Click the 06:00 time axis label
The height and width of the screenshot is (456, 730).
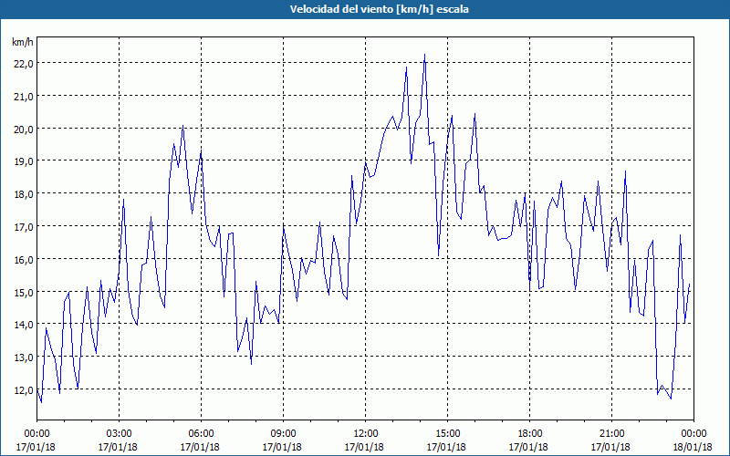(x=201, y=434)
